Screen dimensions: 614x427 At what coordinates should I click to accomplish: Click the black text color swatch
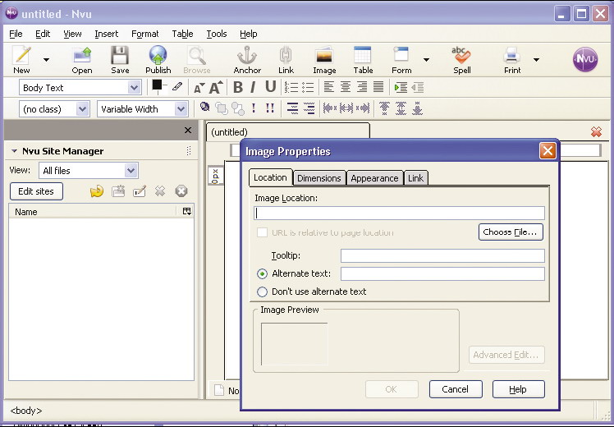coord(158,85)
